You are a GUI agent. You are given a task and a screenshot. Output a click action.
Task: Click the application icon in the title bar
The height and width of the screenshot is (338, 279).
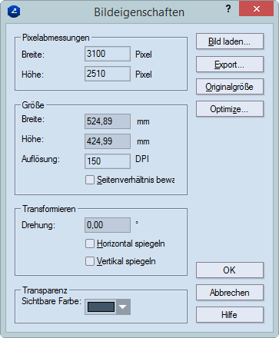(x=14, y=12)
